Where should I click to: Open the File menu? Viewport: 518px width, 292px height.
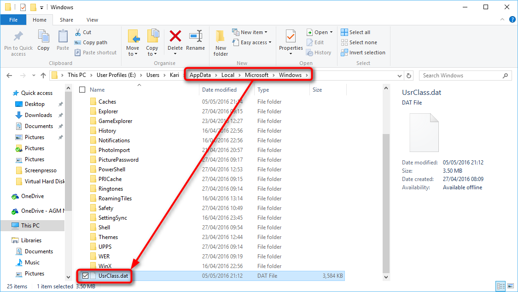pyautogui.click(x=13, y=20)
